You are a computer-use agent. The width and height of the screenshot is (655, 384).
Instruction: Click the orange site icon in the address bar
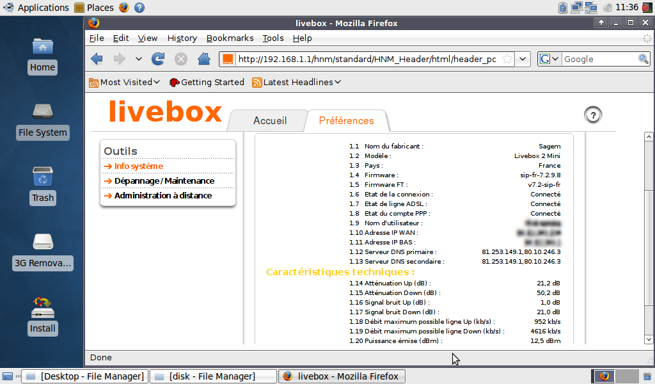[228, 59]
